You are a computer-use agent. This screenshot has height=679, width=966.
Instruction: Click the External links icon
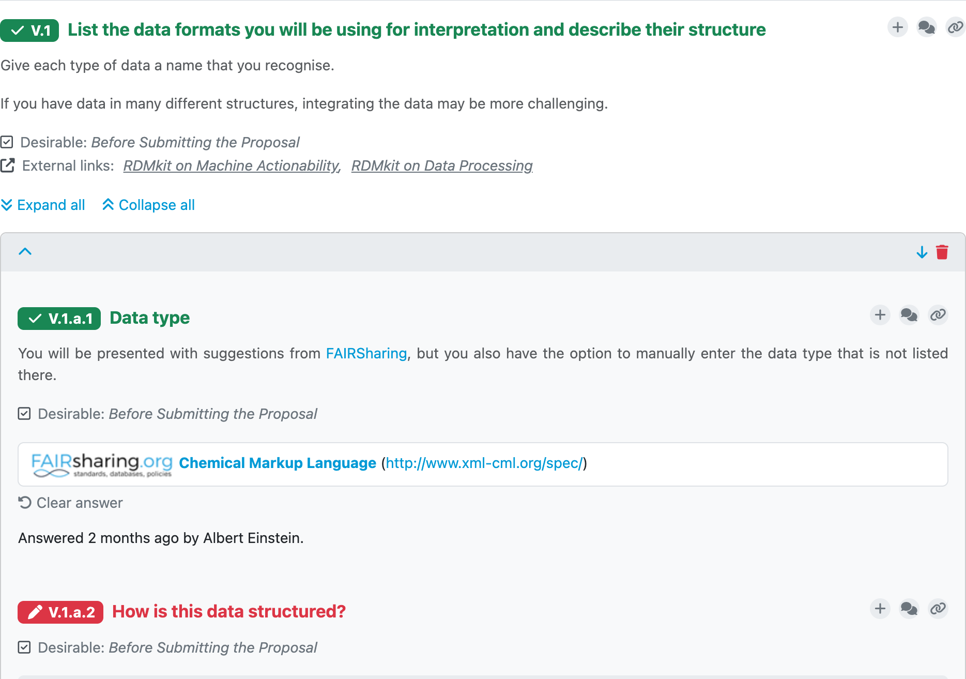tap(8, 165)
